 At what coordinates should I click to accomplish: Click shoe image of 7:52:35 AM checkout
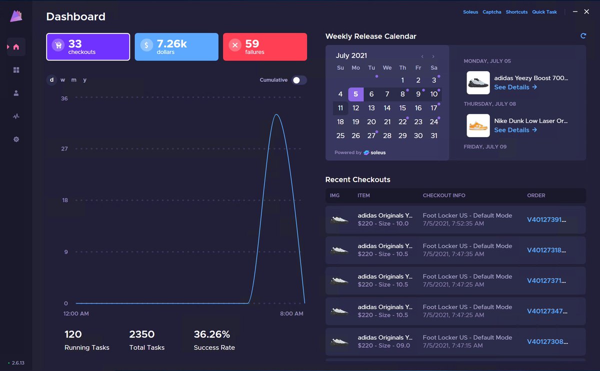click(x=340, y=219)
